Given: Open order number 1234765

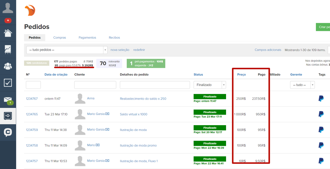Looking at the screenshot, I should (32, 114).
